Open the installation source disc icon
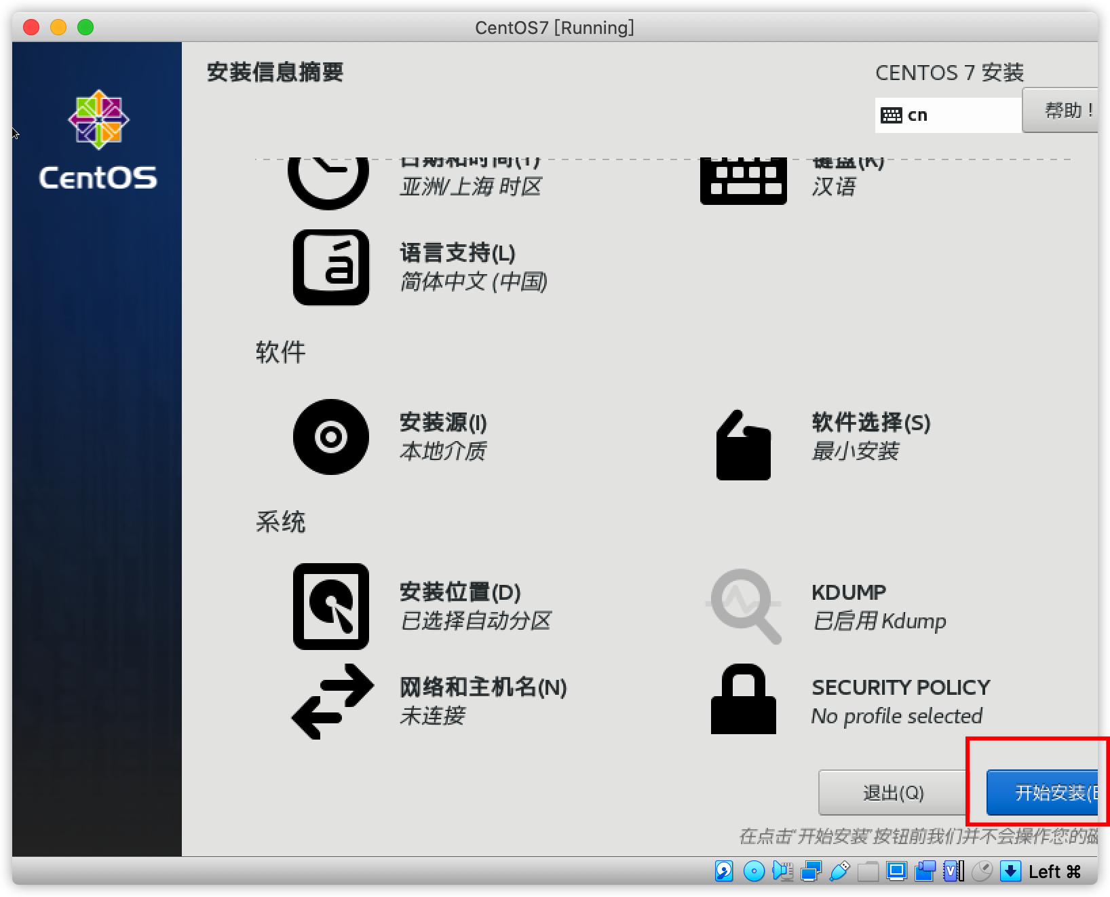Screen dimensions: 1110x897 point(331,437)
